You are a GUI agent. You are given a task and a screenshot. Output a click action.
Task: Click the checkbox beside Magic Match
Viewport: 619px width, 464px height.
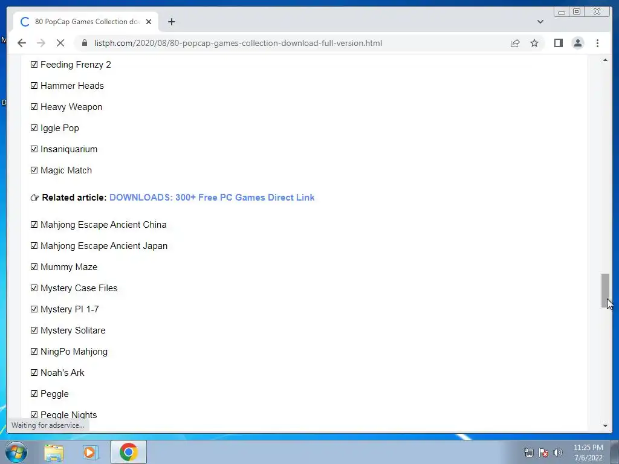coord(34,170)
